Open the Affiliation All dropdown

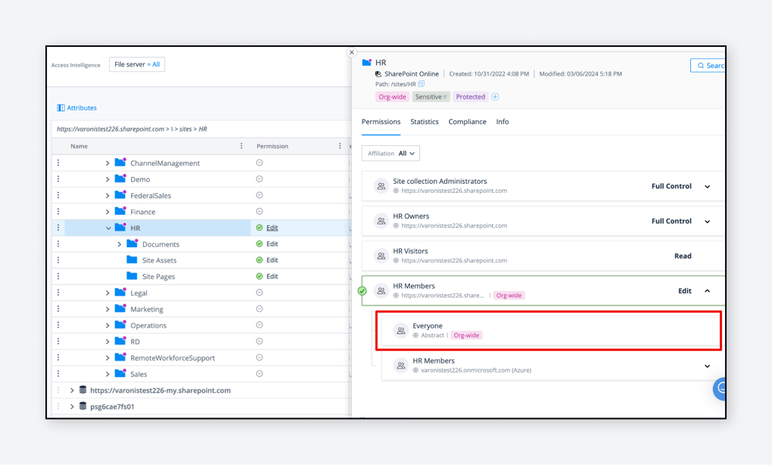[x=391, y=153]
